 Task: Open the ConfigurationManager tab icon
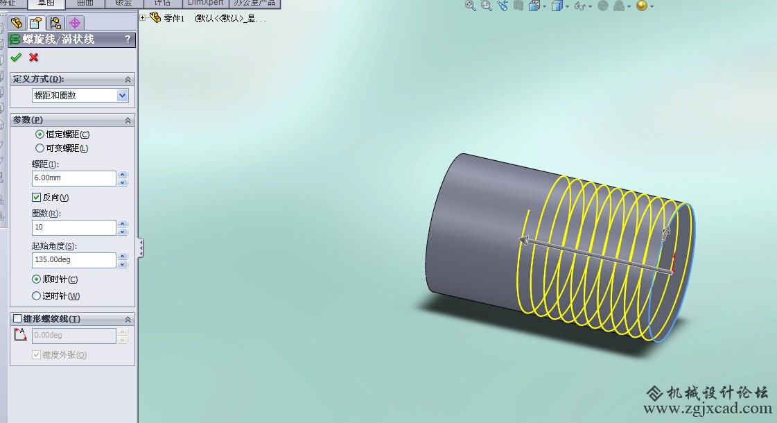[x=55, y=23]
